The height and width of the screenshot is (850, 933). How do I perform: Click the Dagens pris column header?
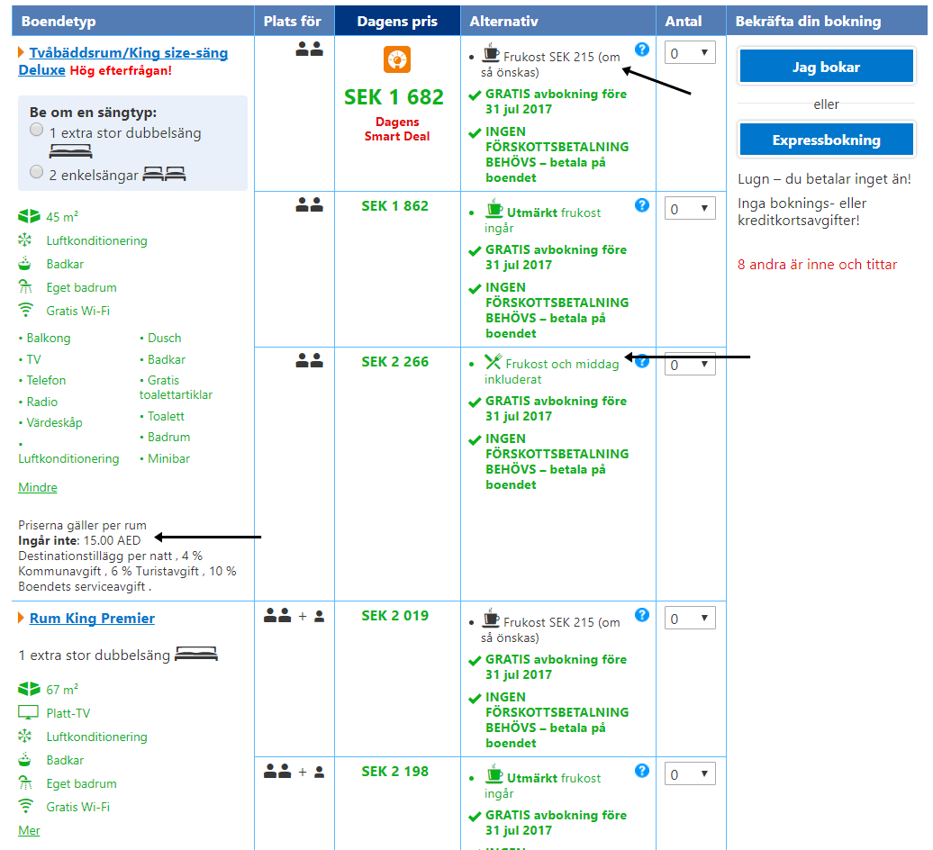pyautogui.click(x=396, y=21)
